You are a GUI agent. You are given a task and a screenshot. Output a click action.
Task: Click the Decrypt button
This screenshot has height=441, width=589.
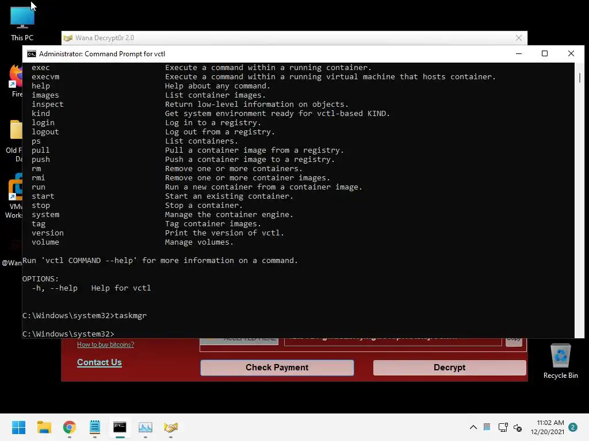[449, 367]
